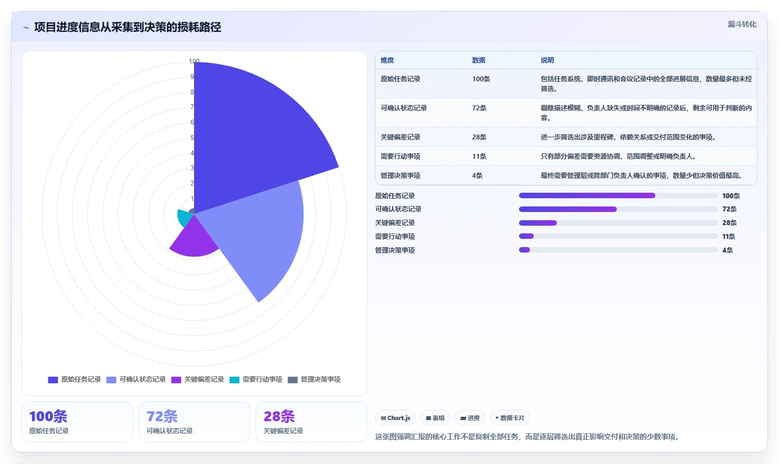Select the 可确认状态记录 table row label

pyautogui.click(x=404, y=108)
